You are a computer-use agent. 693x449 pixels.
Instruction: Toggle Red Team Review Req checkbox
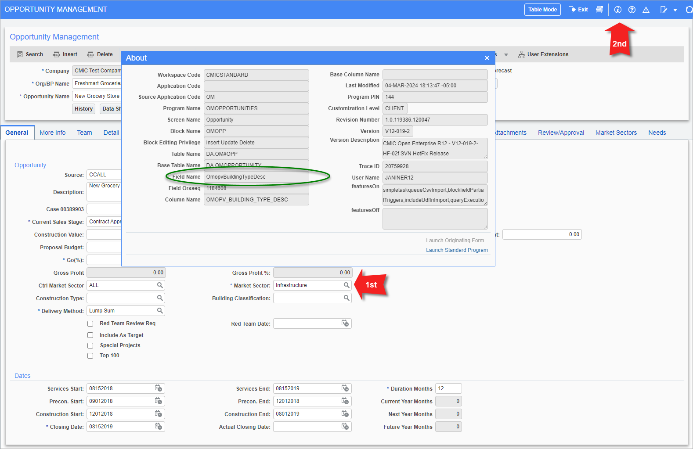90,324
